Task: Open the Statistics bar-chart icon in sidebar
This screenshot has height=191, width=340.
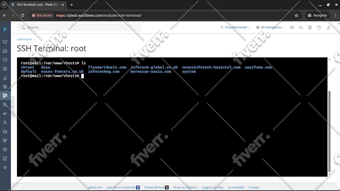Action: [5, 77]
